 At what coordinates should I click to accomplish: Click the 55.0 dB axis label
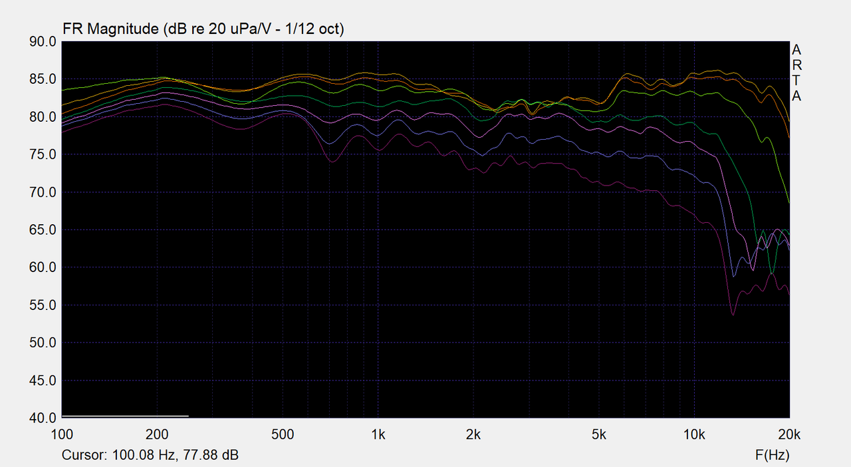43,305
